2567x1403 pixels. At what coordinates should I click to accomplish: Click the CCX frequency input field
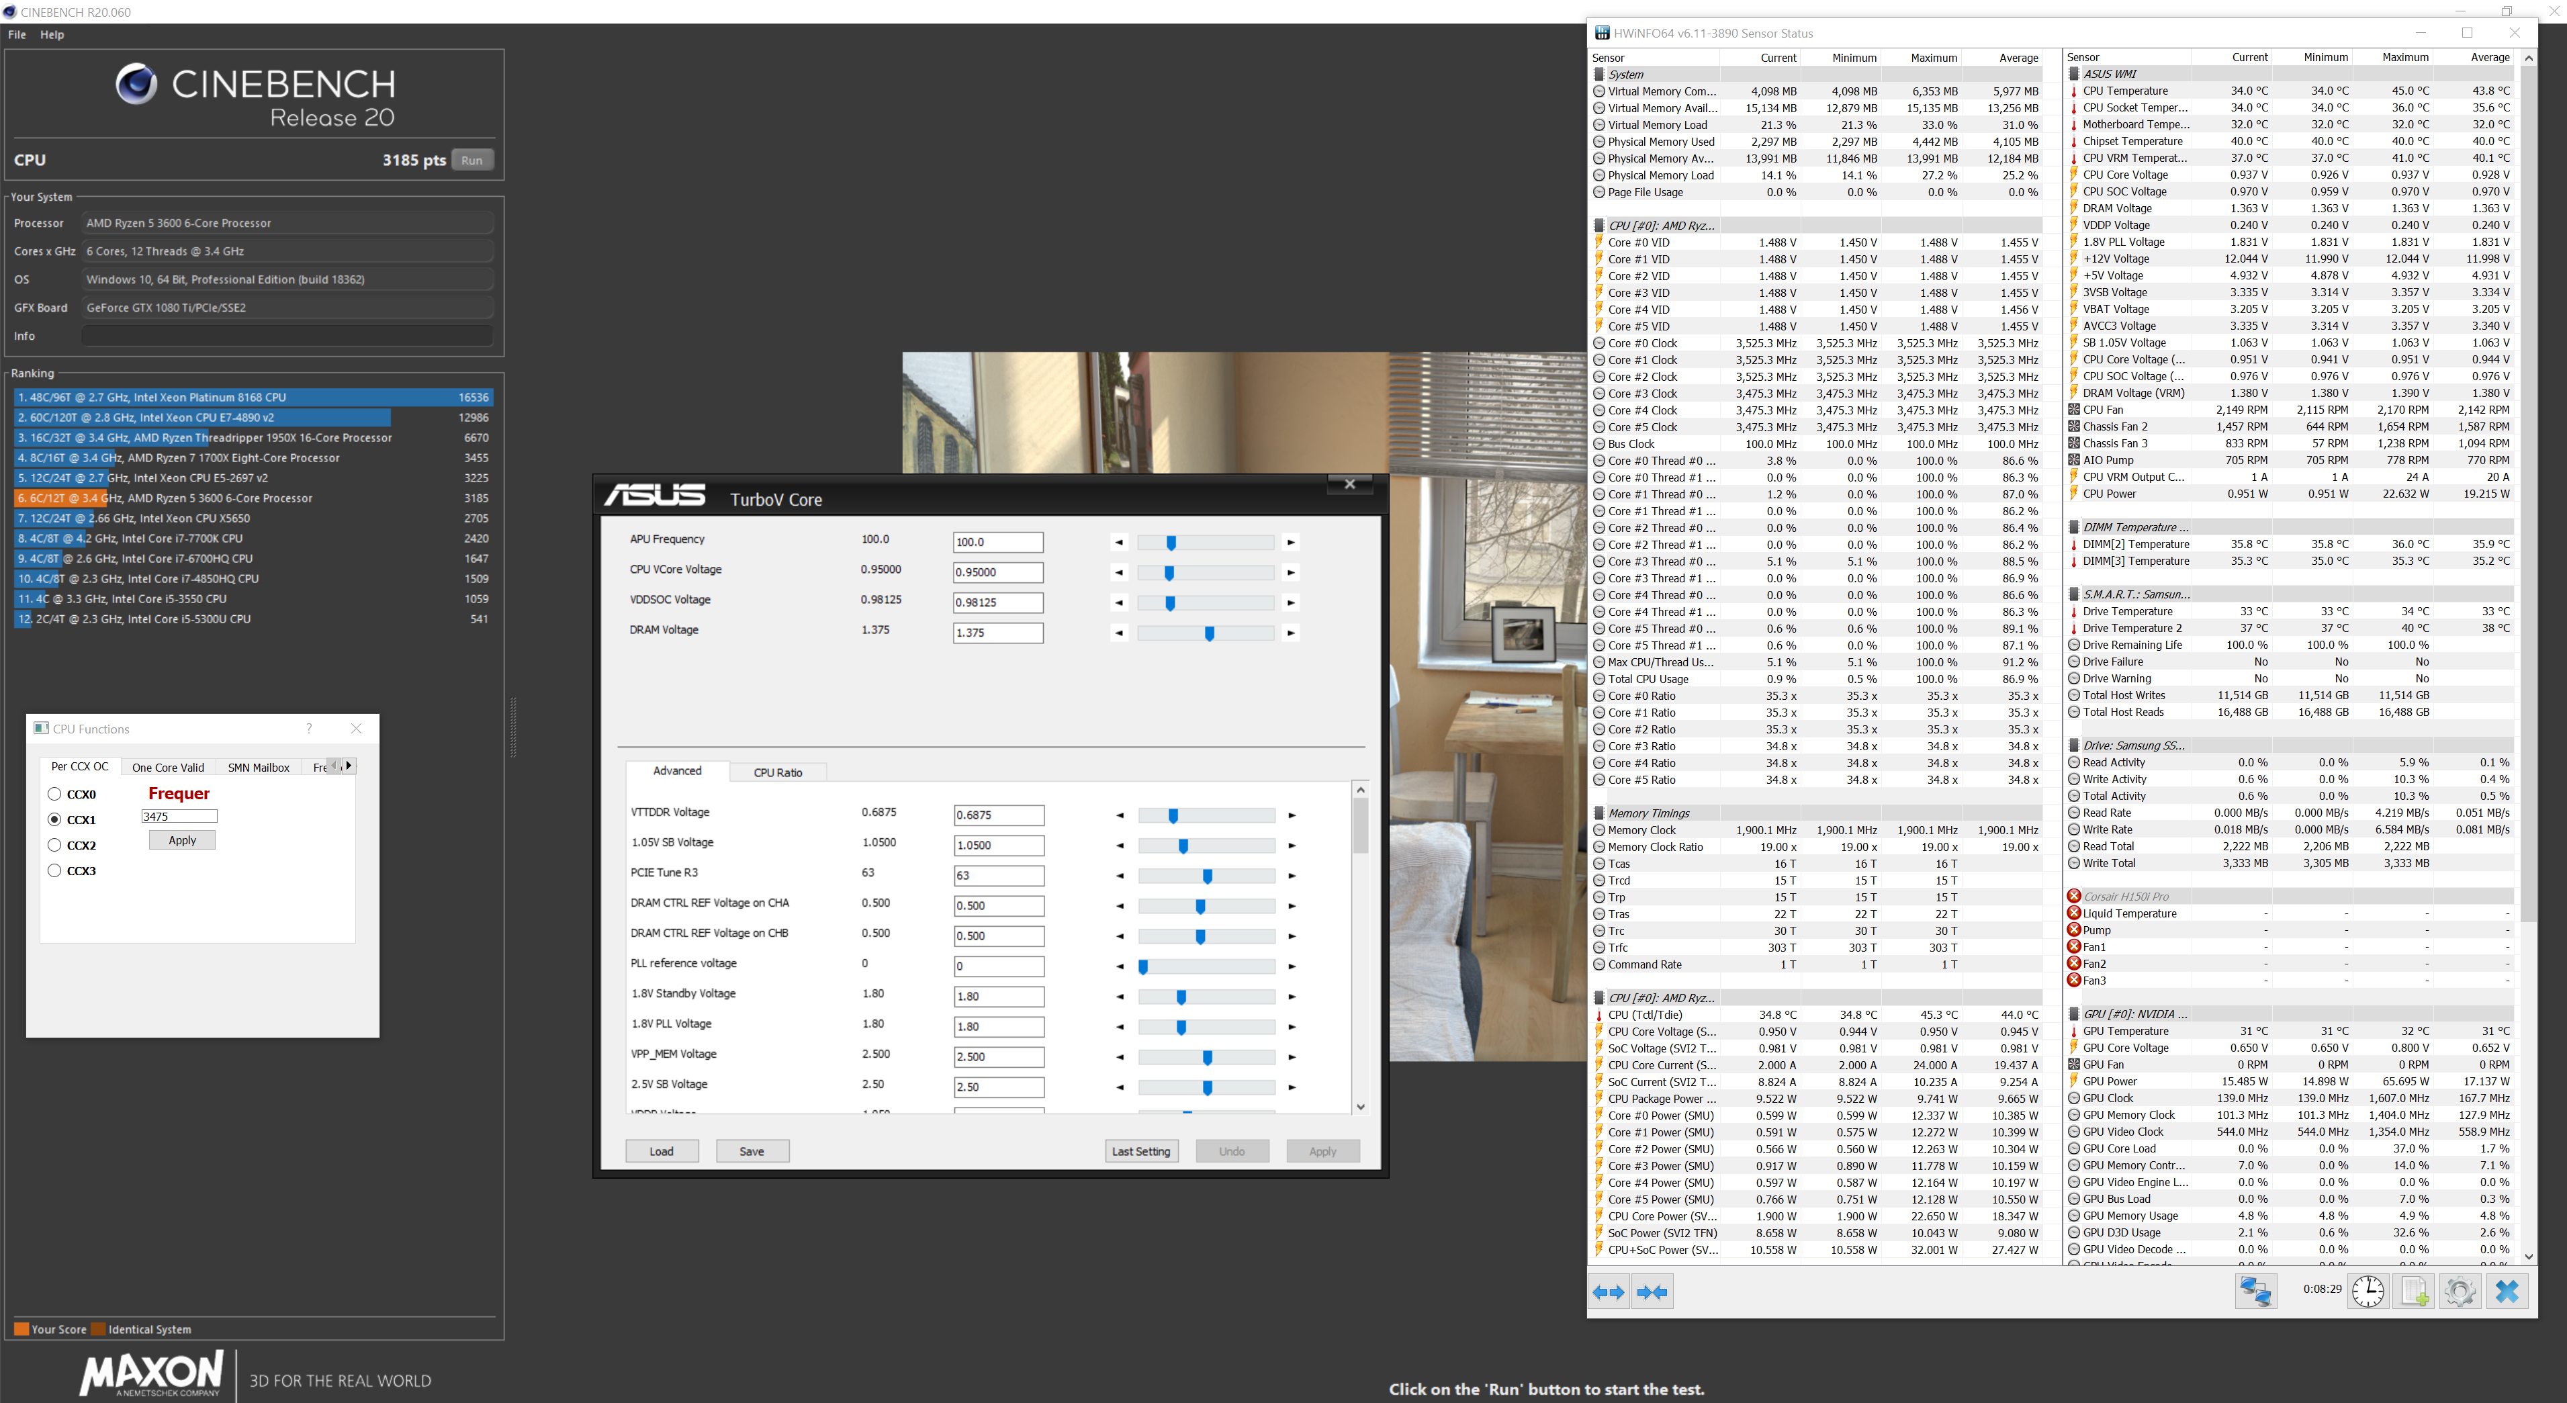point(179,816)
